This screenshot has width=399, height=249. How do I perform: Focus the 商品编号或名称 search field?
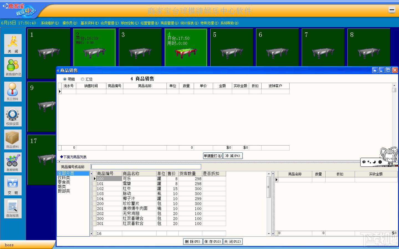pos(146,167)
